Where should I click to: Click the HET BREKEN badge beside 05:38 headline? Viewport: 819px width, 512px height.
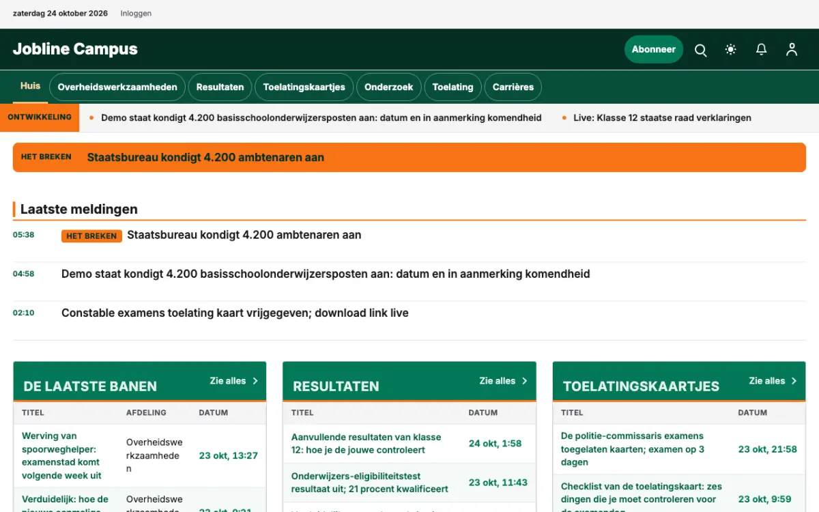click(x=91, y=236)
